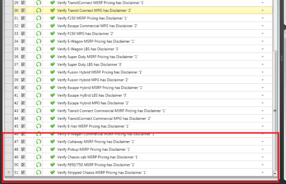Click green checkmark for TransitConnect Commercial MPG step
Screen dimensions: 286x184
[53, 118]
